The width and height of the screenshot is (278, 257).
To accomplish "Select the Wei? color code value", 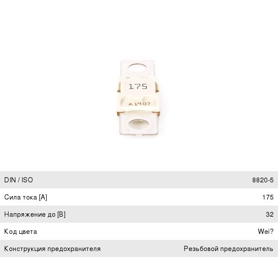I will coord(266,231).
